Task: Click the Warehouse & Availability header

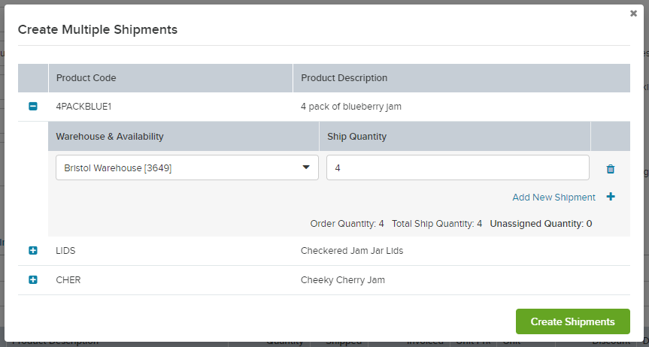Action: coord(110,137)
